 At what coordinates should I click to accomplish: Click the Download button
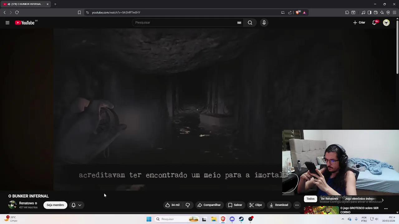click(x=279, y=205)
